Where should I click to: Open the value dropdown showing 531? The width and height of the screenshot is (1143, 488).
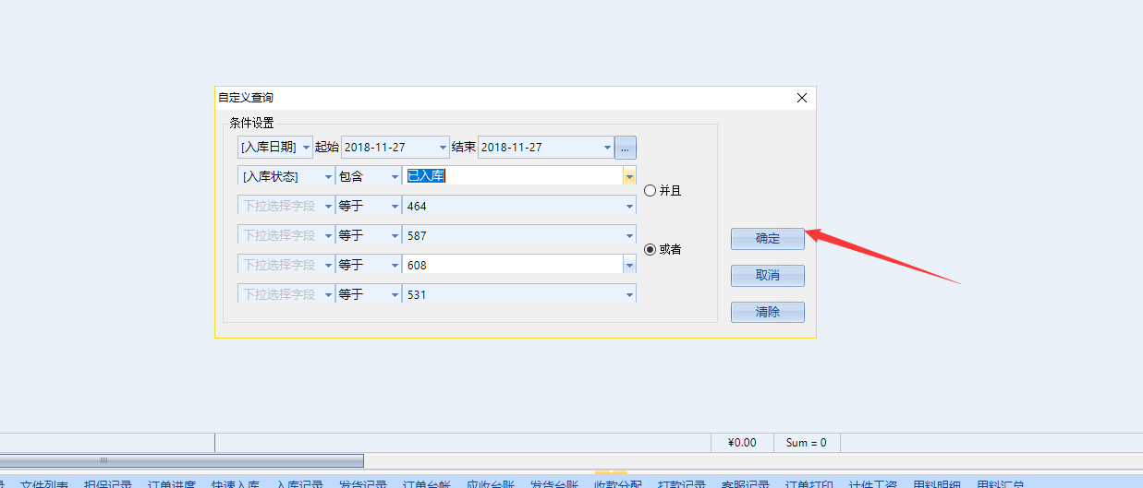point(629,295)
